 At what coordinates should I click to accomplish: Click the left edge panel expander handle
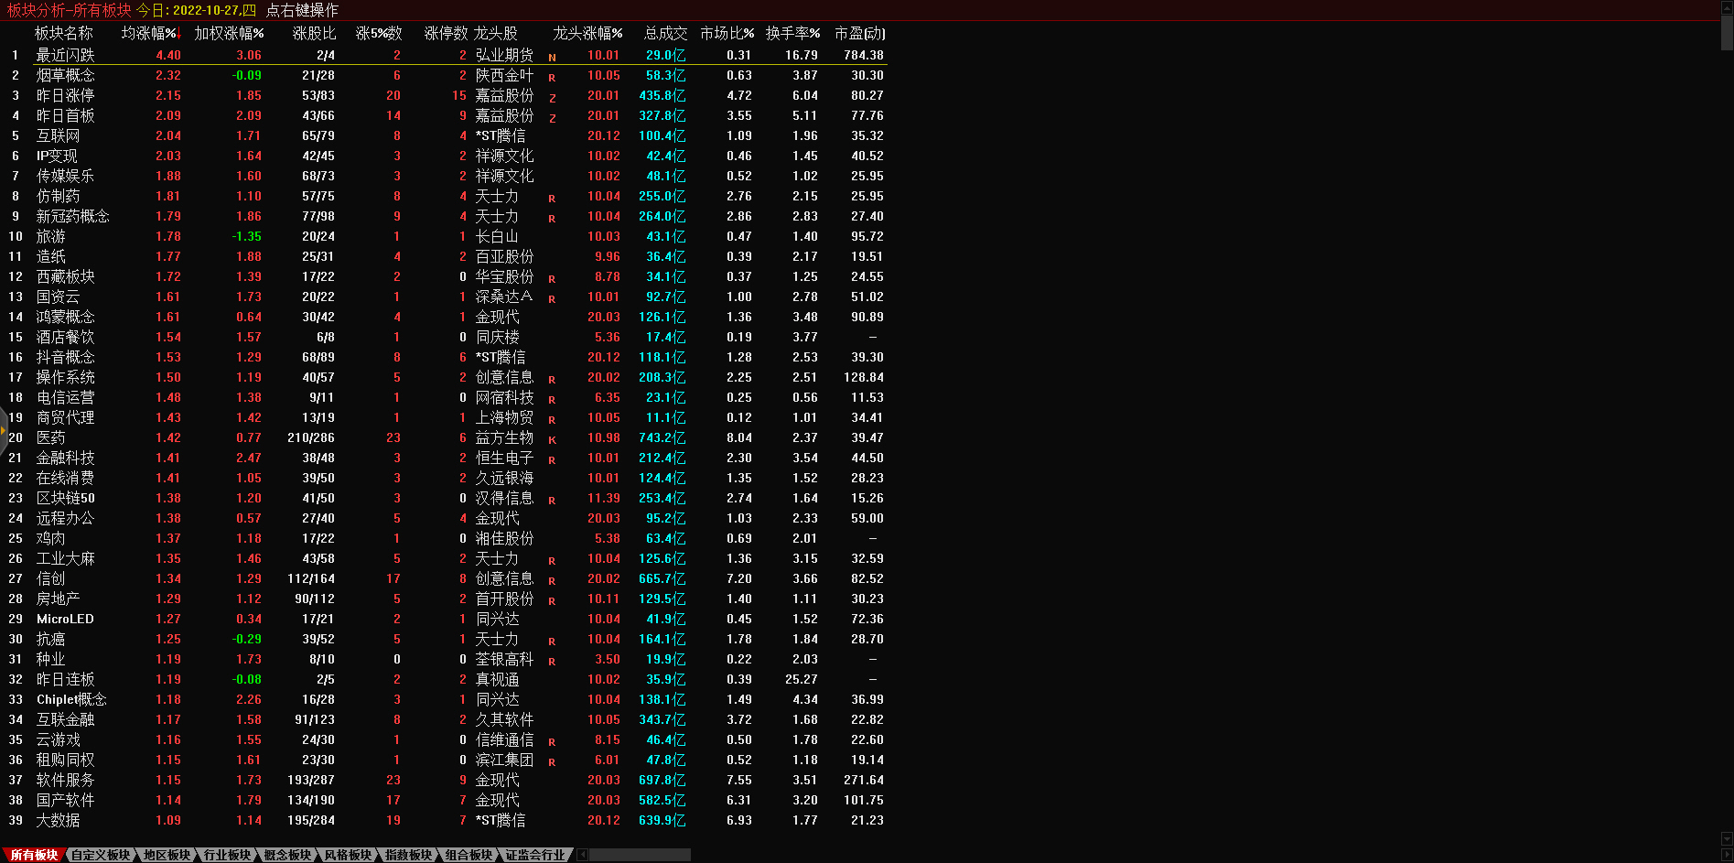(x=4, y=429)
